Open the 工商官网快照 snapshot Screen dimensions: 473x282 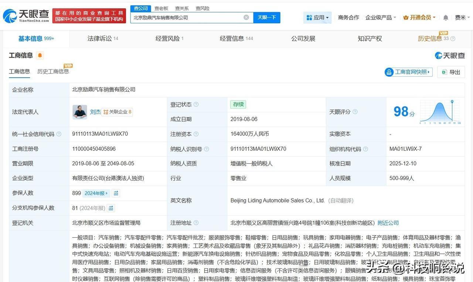click(x=409, y=72)
